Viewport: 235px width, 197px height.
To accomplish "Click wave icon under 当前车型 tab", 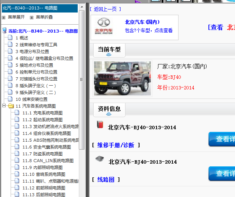I will click(109, 55).
